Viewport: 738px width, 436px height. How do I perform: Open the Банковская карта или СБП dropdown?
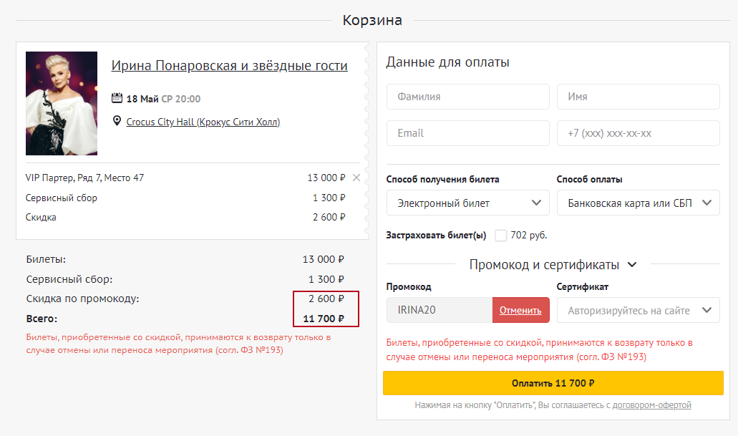click(638, 203)
